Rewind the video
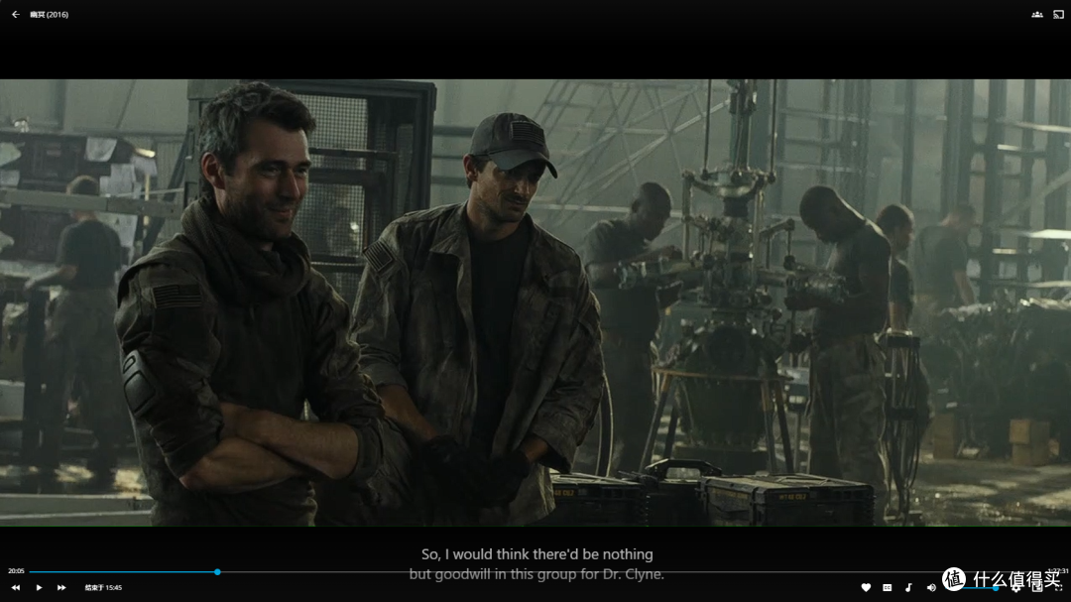This screenshot has height=602, width=1071. click(15, 588)
